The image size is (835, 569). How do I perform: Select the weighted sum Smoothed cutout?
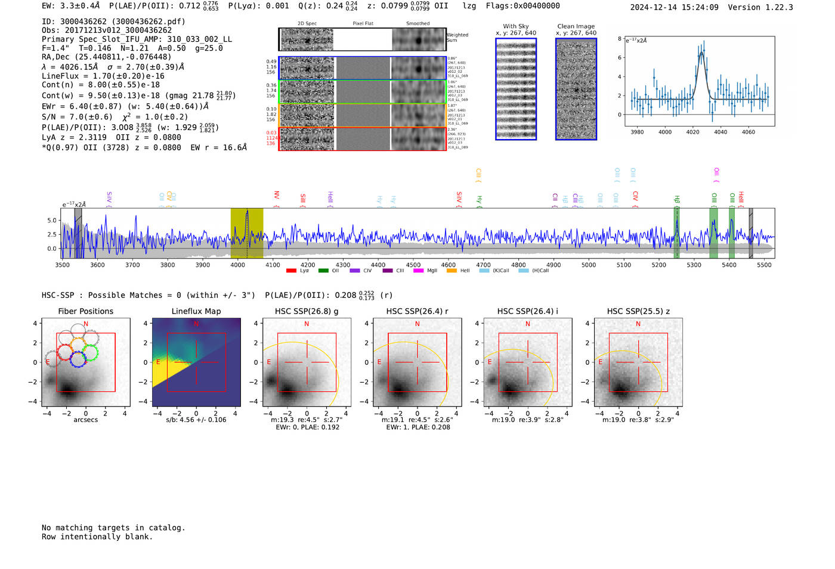pyautogui.click(x=419, y=40)
